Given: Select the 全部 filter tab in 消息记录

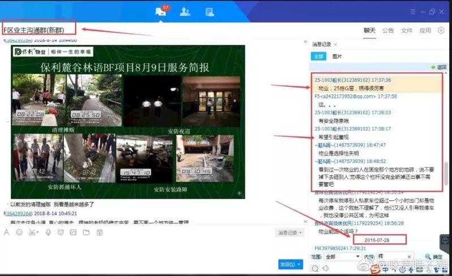Looking at the screenshot, I should pos(318,57).
